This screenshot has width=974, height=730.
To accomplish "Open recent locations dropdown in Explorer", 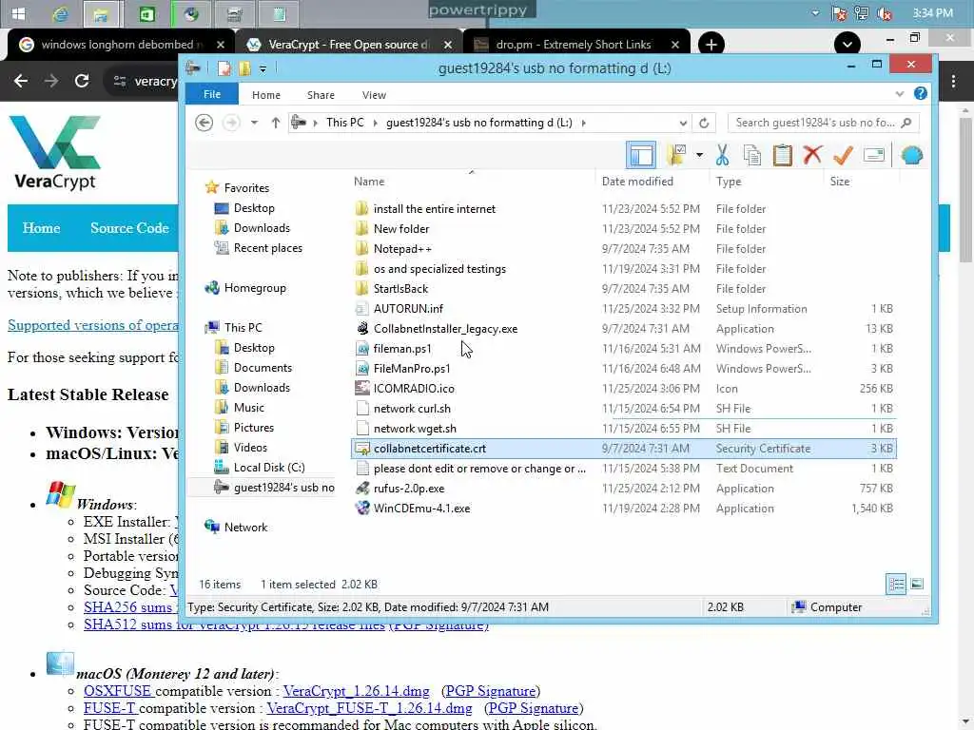I will (x=254, y=123).
